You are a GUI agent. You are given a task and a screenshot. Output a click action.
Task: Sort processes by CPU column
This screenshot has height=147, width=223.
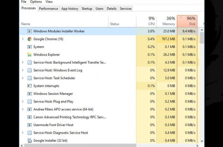(146, 21)
